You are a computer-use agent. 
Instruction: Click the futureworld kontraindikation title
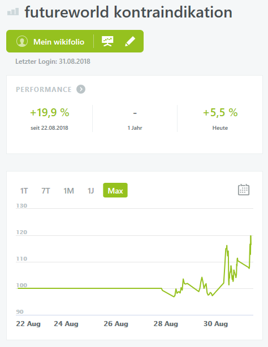click(128, 12)
